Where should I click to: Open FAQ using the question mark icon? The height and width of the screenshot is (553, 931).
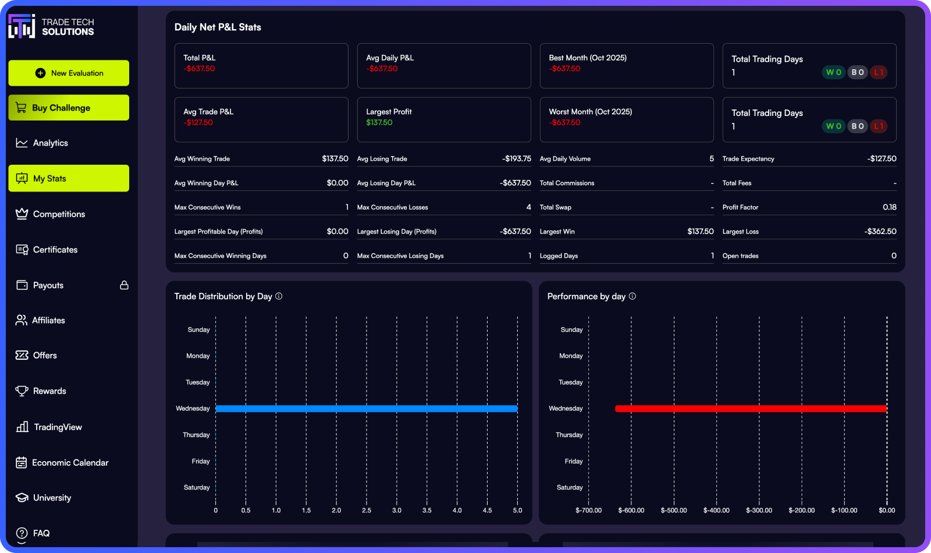(22, 533)
